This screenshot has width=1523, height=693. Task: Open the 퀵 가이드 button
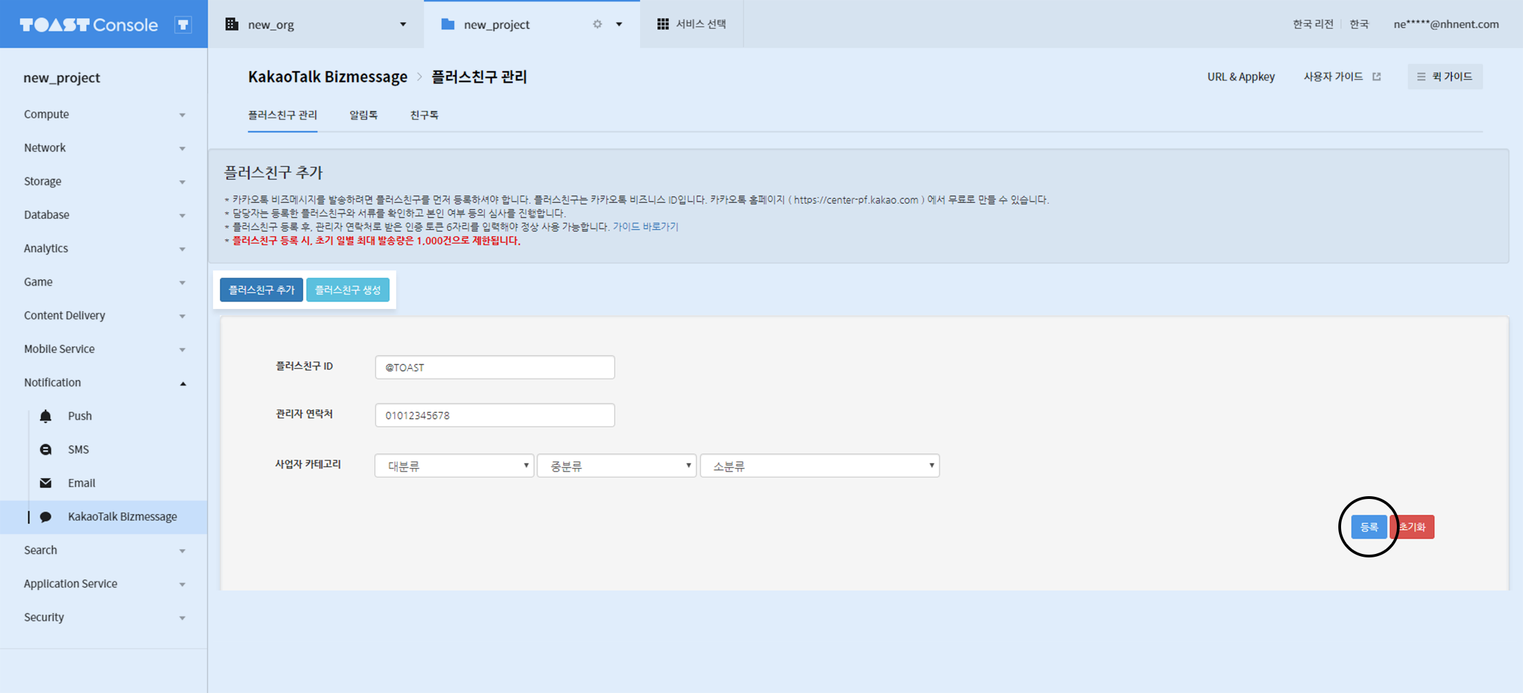(1445, 76)
